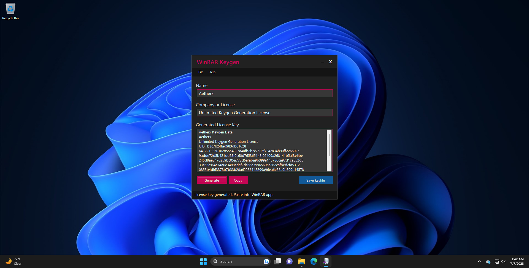The height and width of the screenshot is (268, 529).
Task: Copy the generated license key
Action: click(238, 180)
